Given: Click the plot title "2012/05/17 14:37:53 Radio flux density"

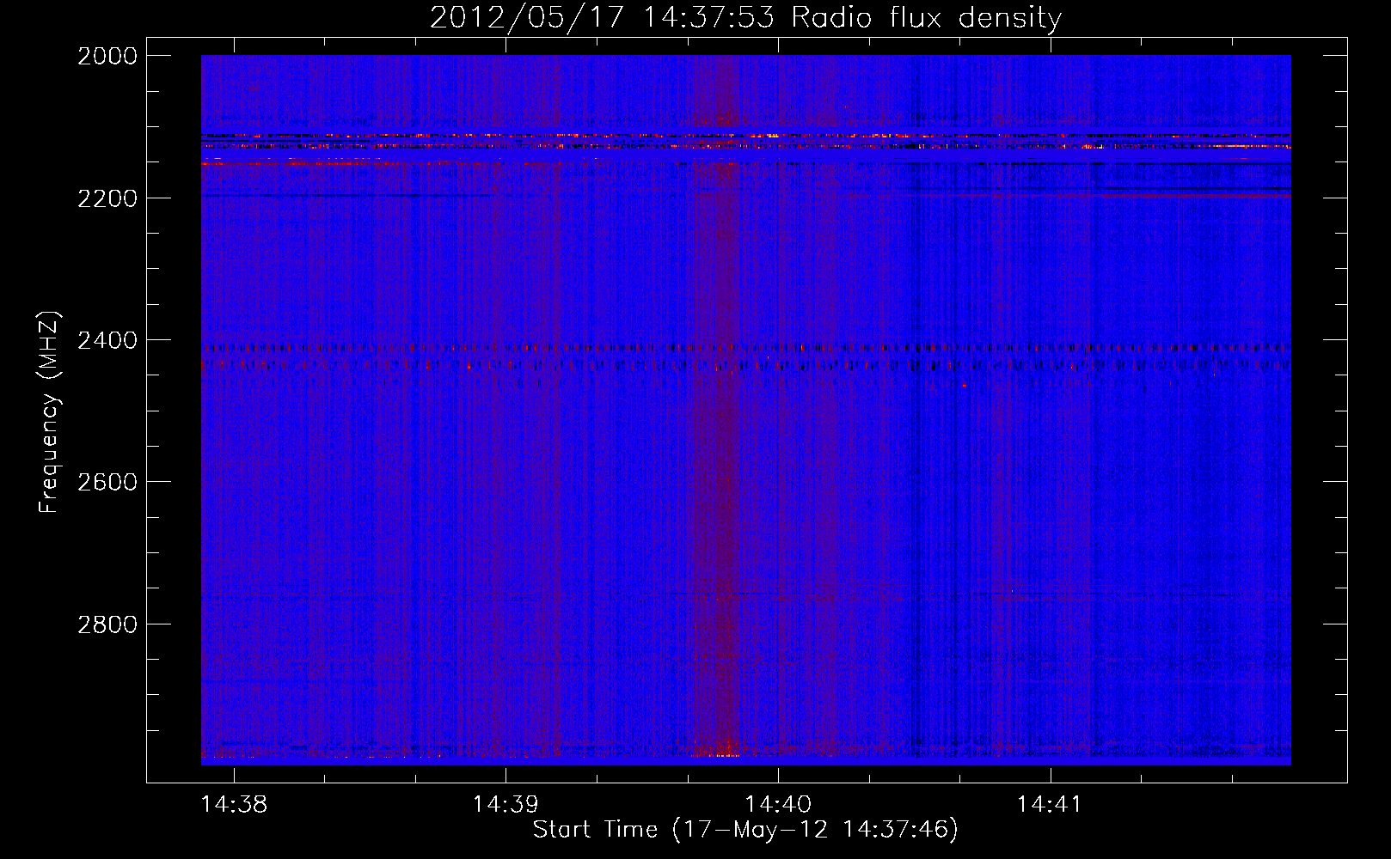Looking at the screenshot, I should coord(745,18).
